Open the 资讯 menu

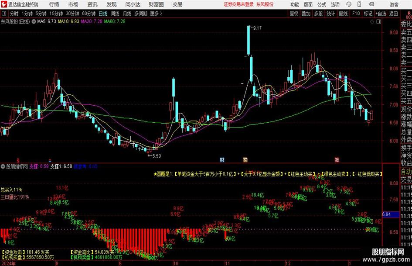(x=92, y=4)
